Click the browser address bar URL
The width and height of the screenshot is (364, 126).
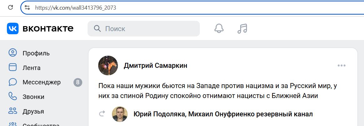tap(75, 8)
